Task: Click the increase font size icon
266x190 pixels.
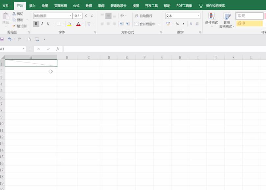Action: 86,16
